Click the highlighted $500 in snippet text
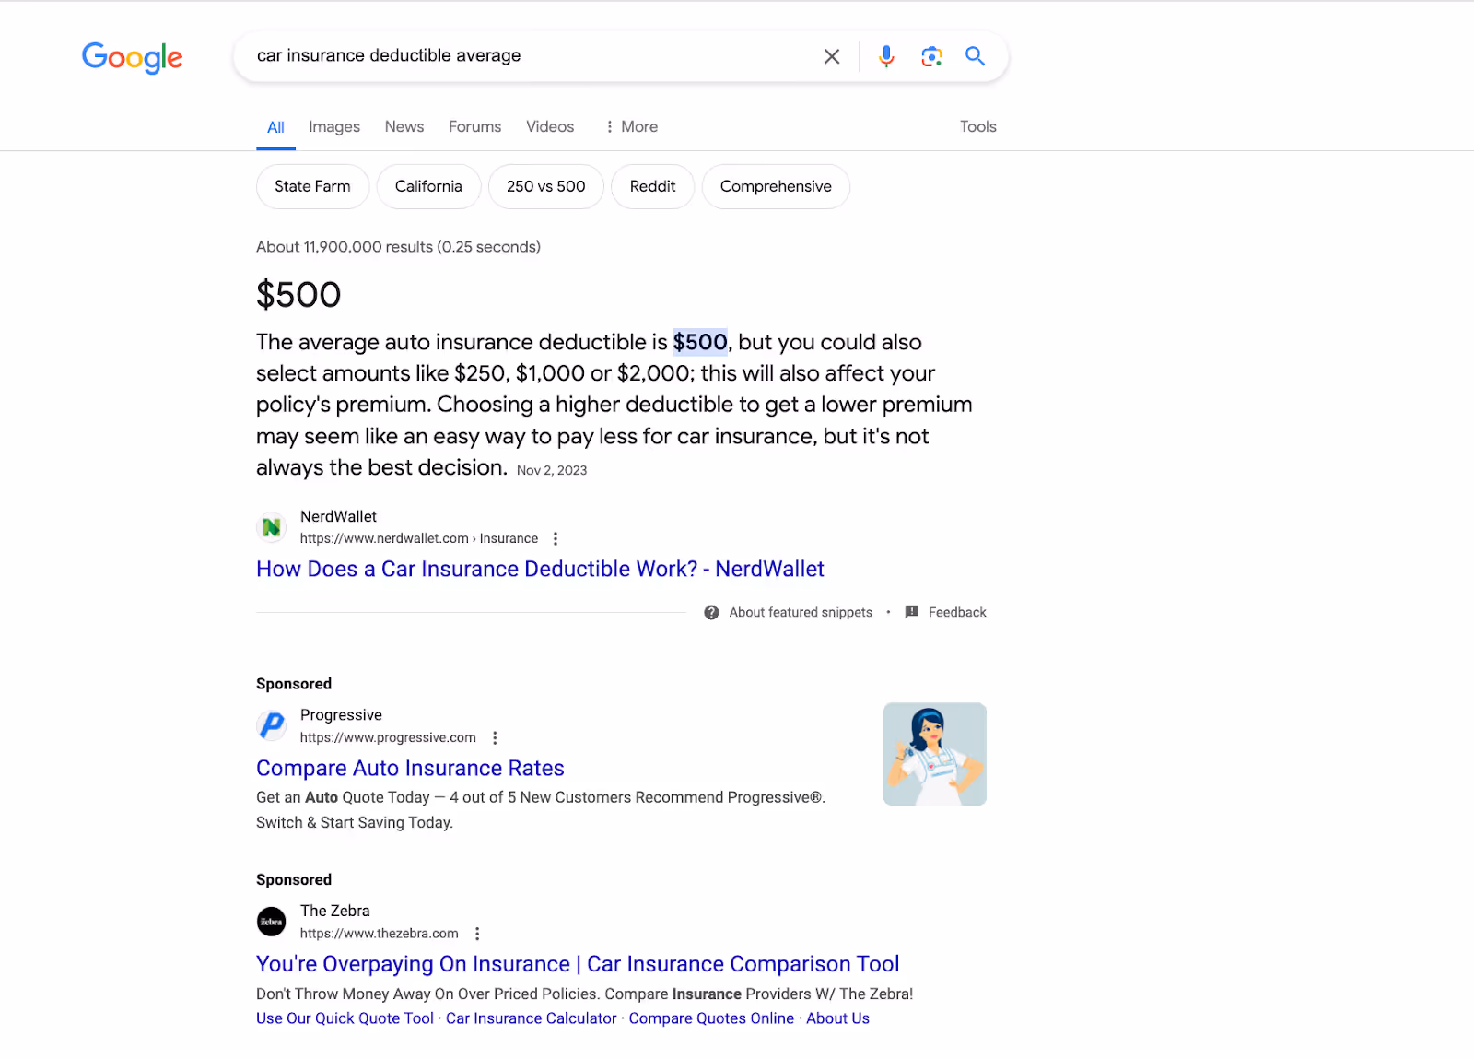 click(700, 342)
